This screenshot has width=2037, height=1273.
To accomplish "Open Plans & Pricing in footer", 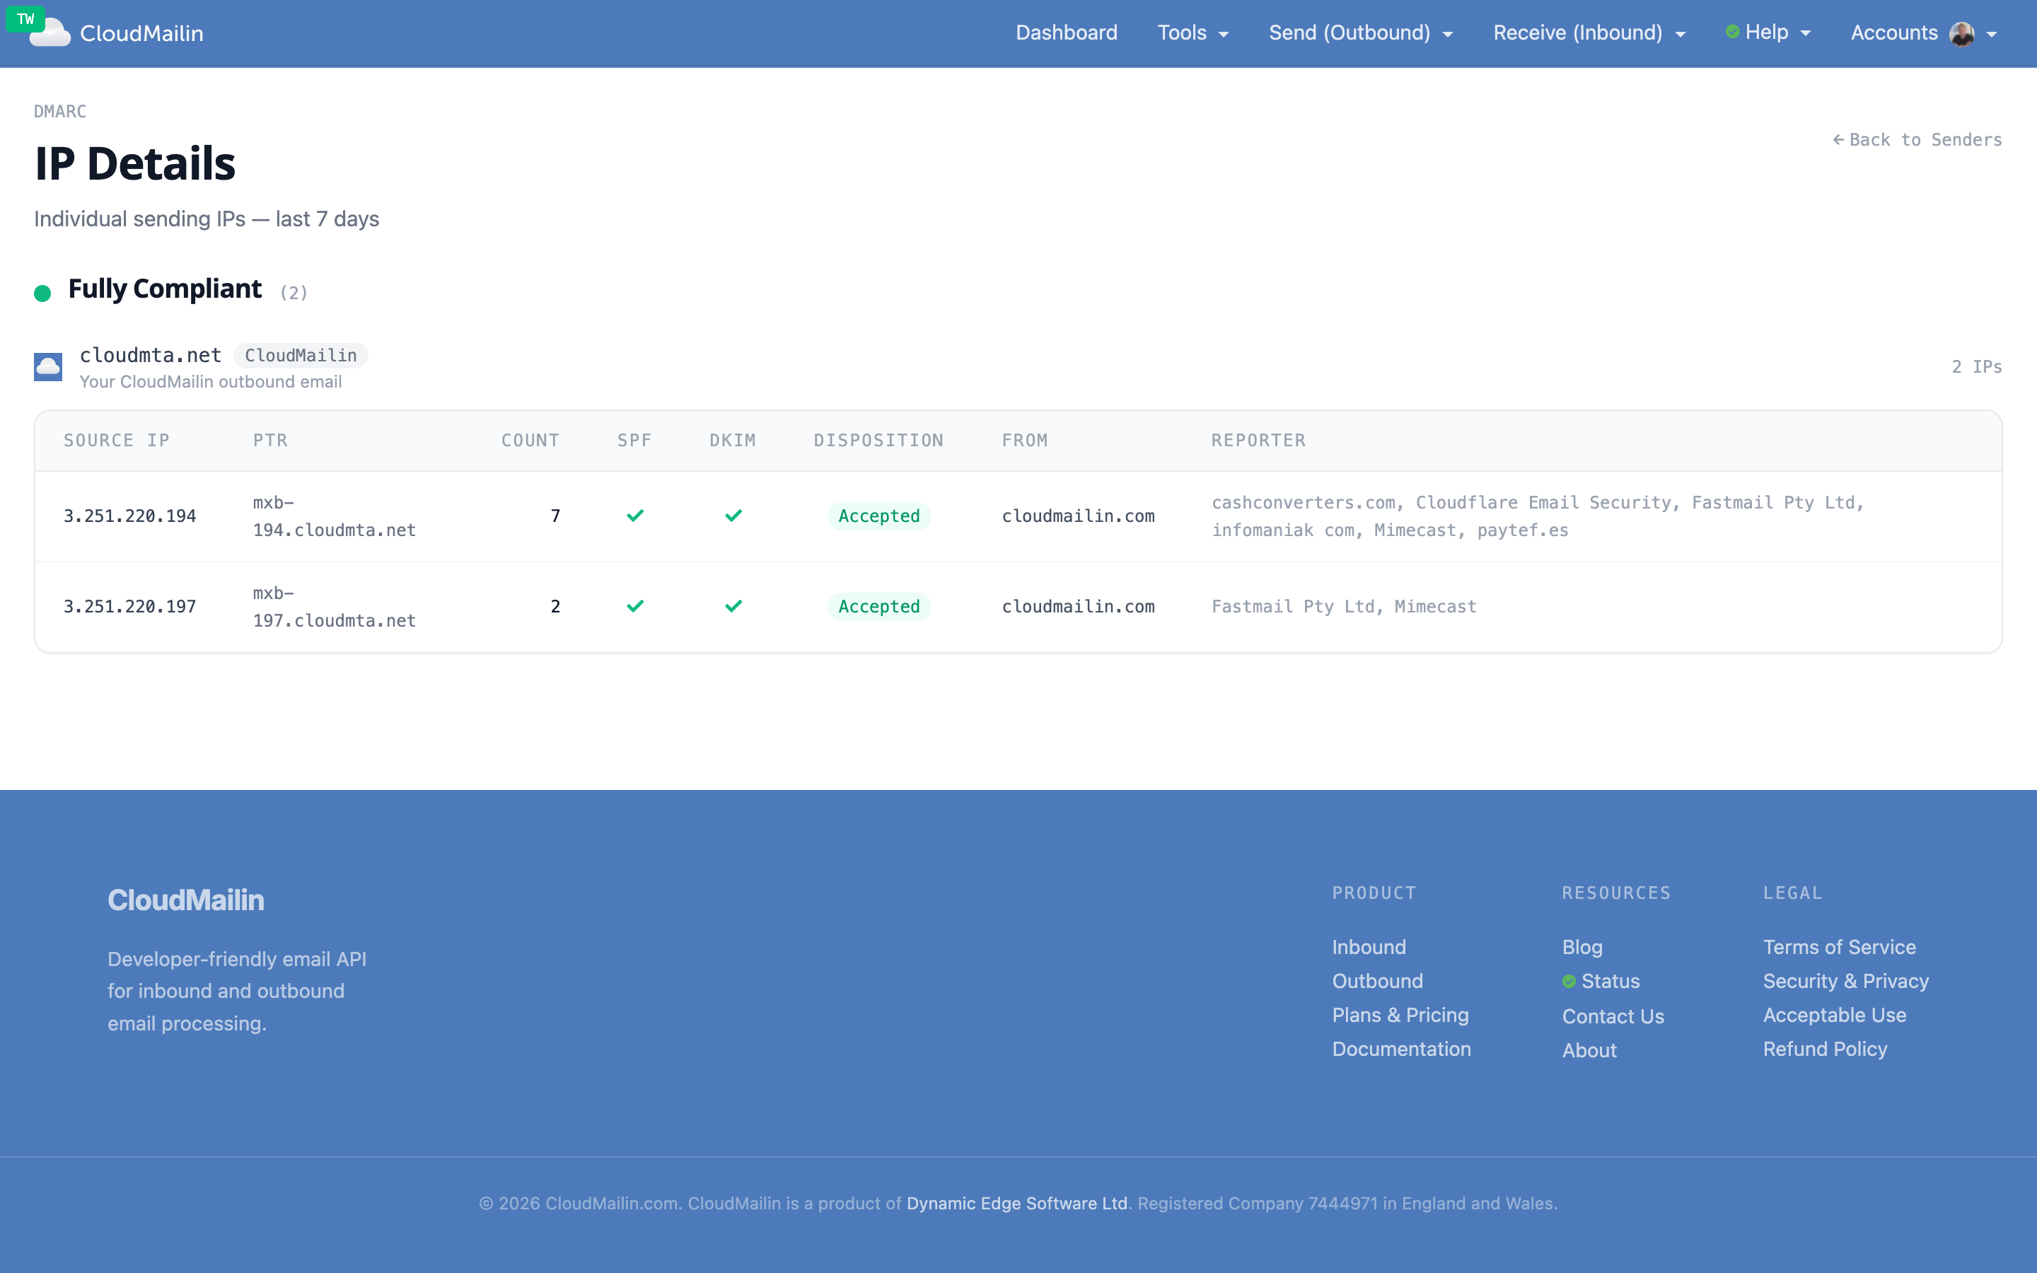I will (x=1400, y=1016).
